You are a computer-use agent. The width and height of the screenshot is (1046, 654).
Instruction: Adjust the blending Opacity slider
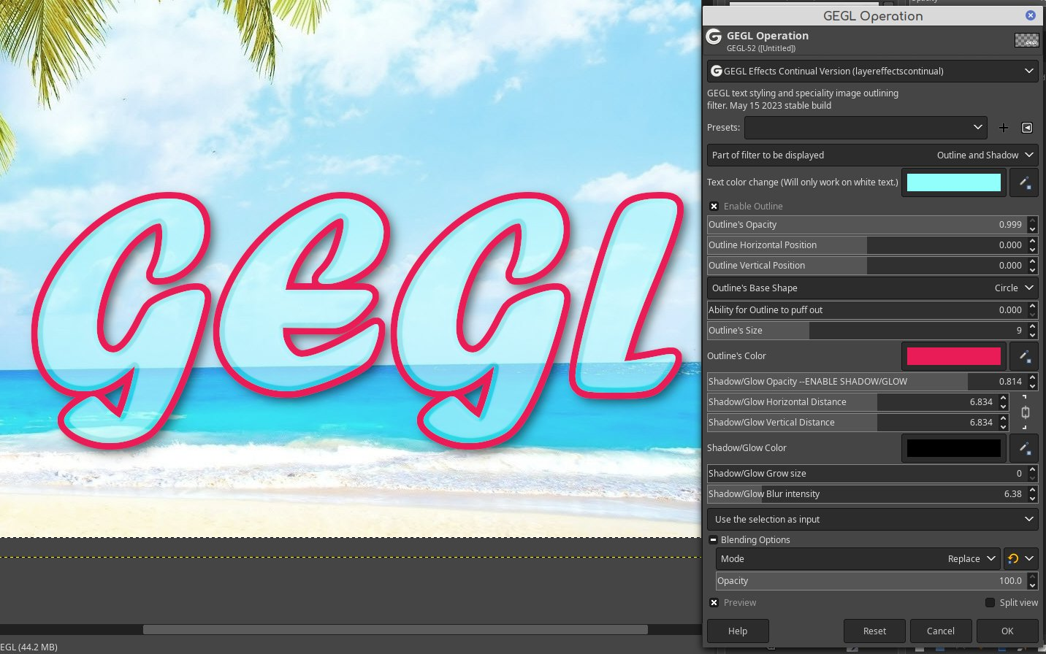coord(871,581)
